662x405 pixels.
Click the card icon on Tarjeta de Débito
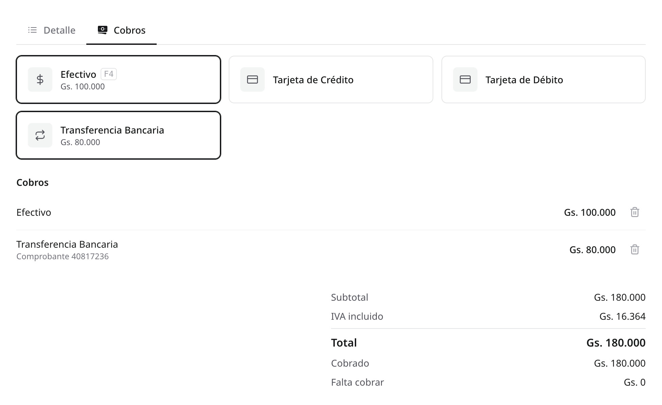pos(465,80)
